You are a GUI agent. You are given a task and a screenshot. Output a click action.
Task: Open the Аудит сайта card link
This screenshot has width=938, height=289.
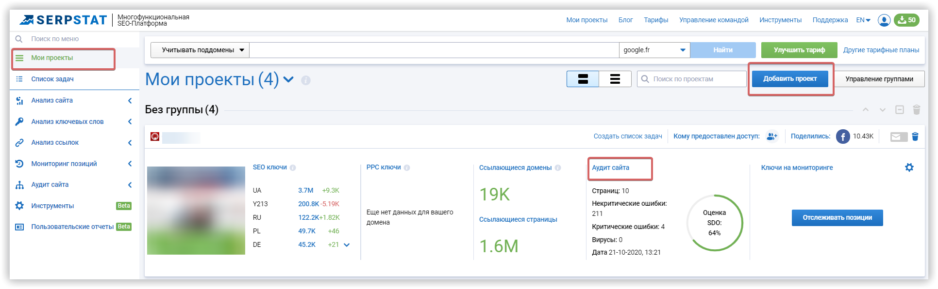click(610, 167)
